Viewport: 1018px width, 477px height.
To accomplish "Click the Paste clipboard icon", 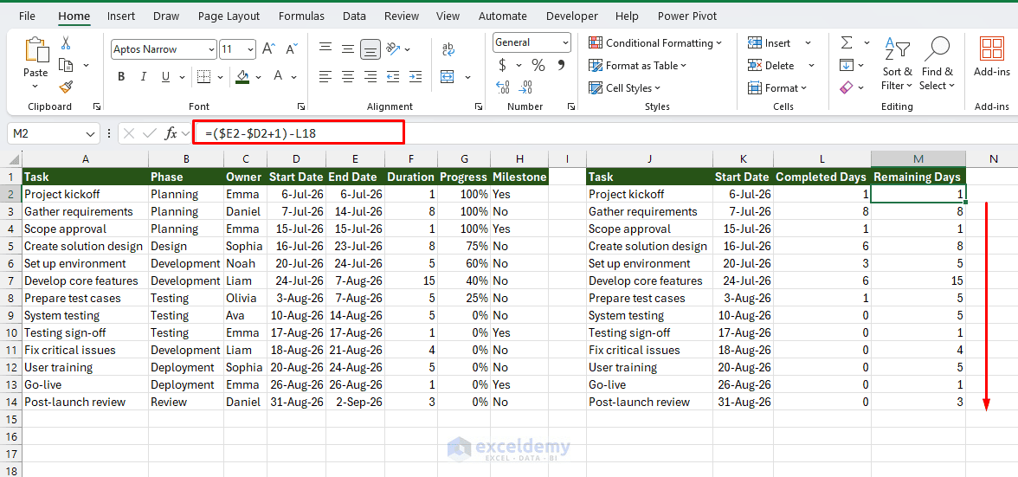I will (x=35, y=50).
